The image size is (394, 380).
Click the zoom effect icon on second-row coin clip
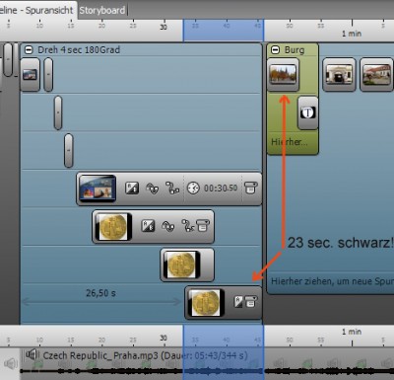click(x=168, y=226)
